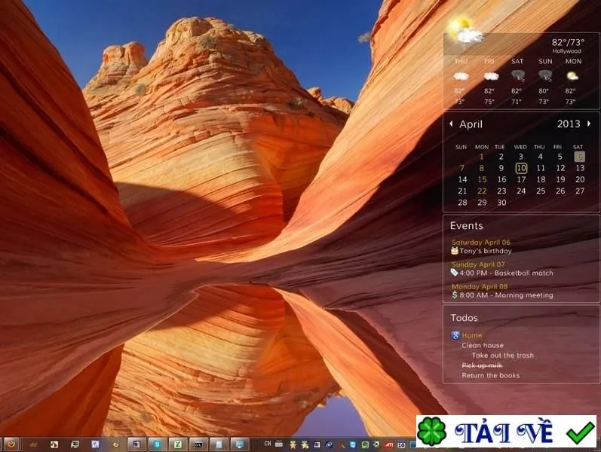The height and width of the screenshot is (452, 601).
Task: Open the Basketball match event
Action: [506, 273]
